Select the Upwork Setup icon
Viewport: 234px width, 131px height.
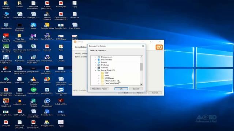coord(33,91)
